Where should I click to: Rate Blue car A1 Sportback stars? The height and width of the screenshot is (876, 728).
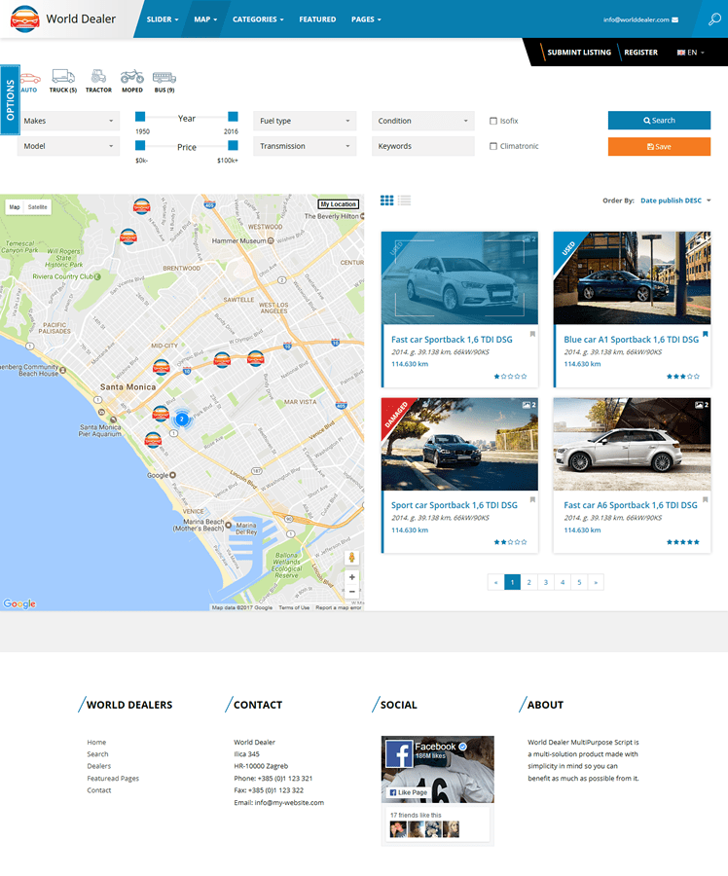click(683, 377)
